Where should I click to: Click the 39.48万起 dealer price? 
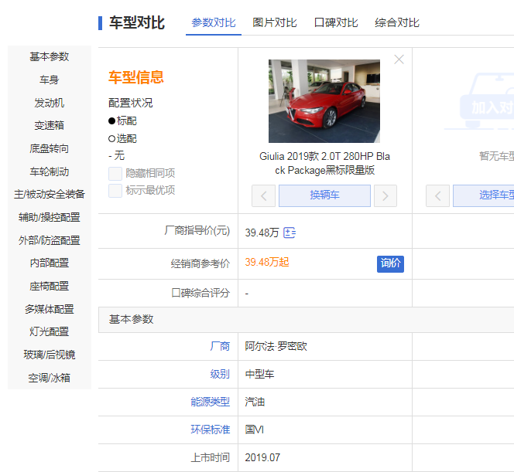click(x=267, y=263)
